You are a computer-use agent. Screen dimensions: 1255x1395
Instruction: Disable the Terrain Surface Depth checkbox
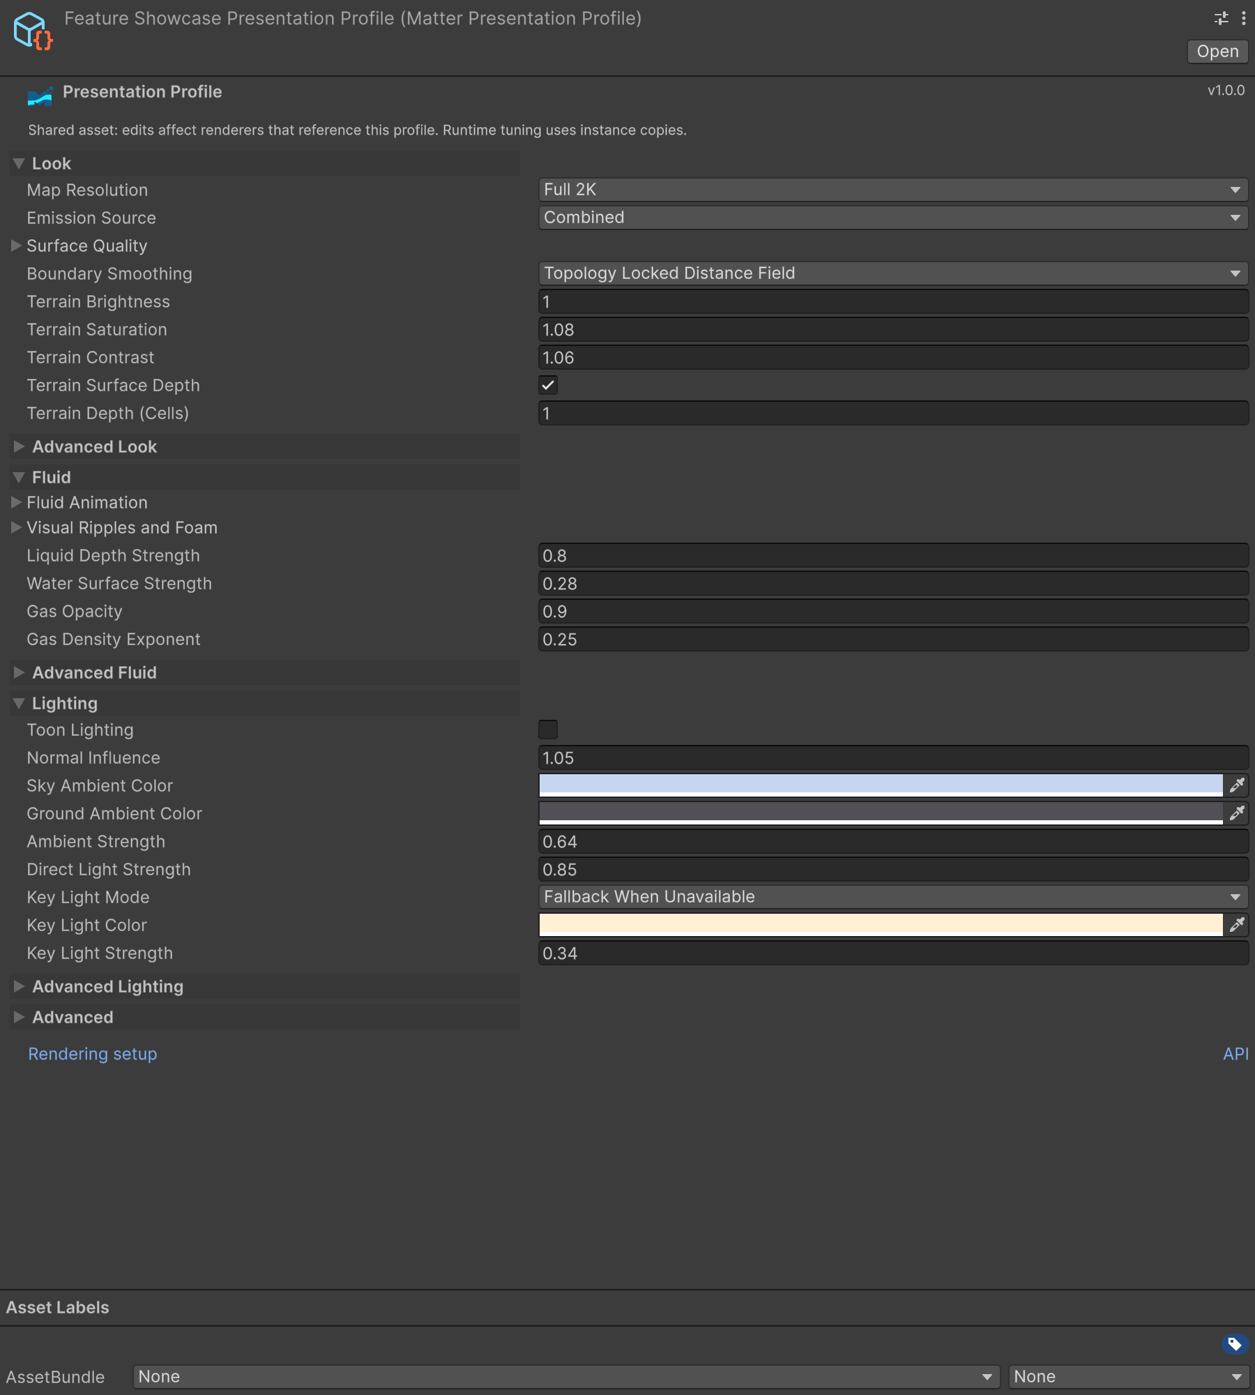tap(548, 385)
